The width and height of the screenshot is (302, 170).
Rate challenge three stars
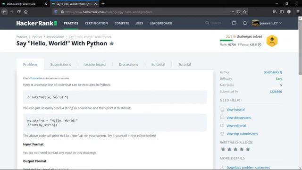pos(235,149)
